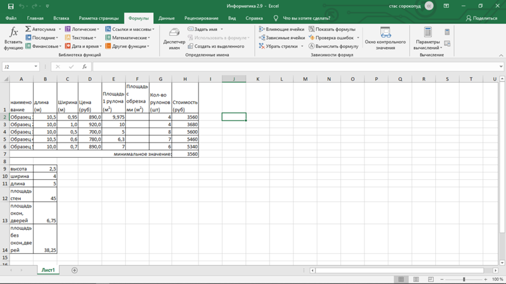Open the Логические functions dropdown
The height and width of the screenshot is (284, 506).
coord(82,29)
